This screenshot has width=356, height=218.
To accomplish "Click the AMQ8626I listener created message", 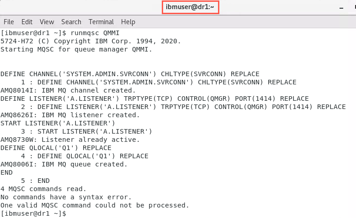I will [70, 115].
